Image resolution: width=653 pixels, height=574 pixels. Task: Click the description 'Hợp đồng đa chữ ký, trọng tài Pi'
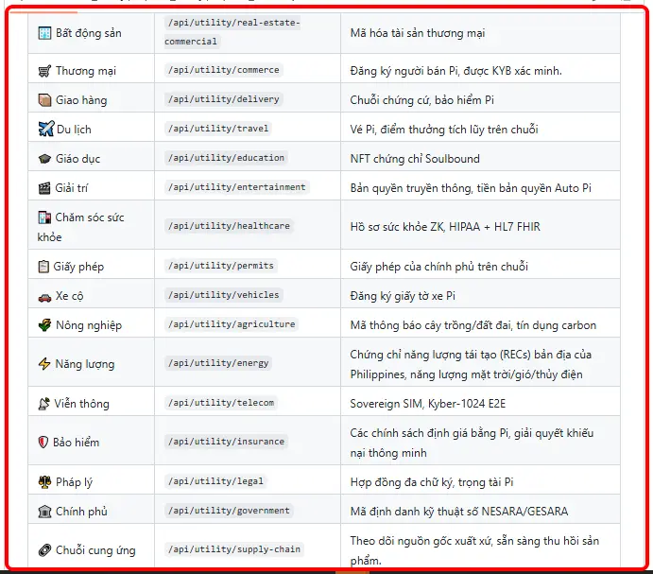click(432, 482)
